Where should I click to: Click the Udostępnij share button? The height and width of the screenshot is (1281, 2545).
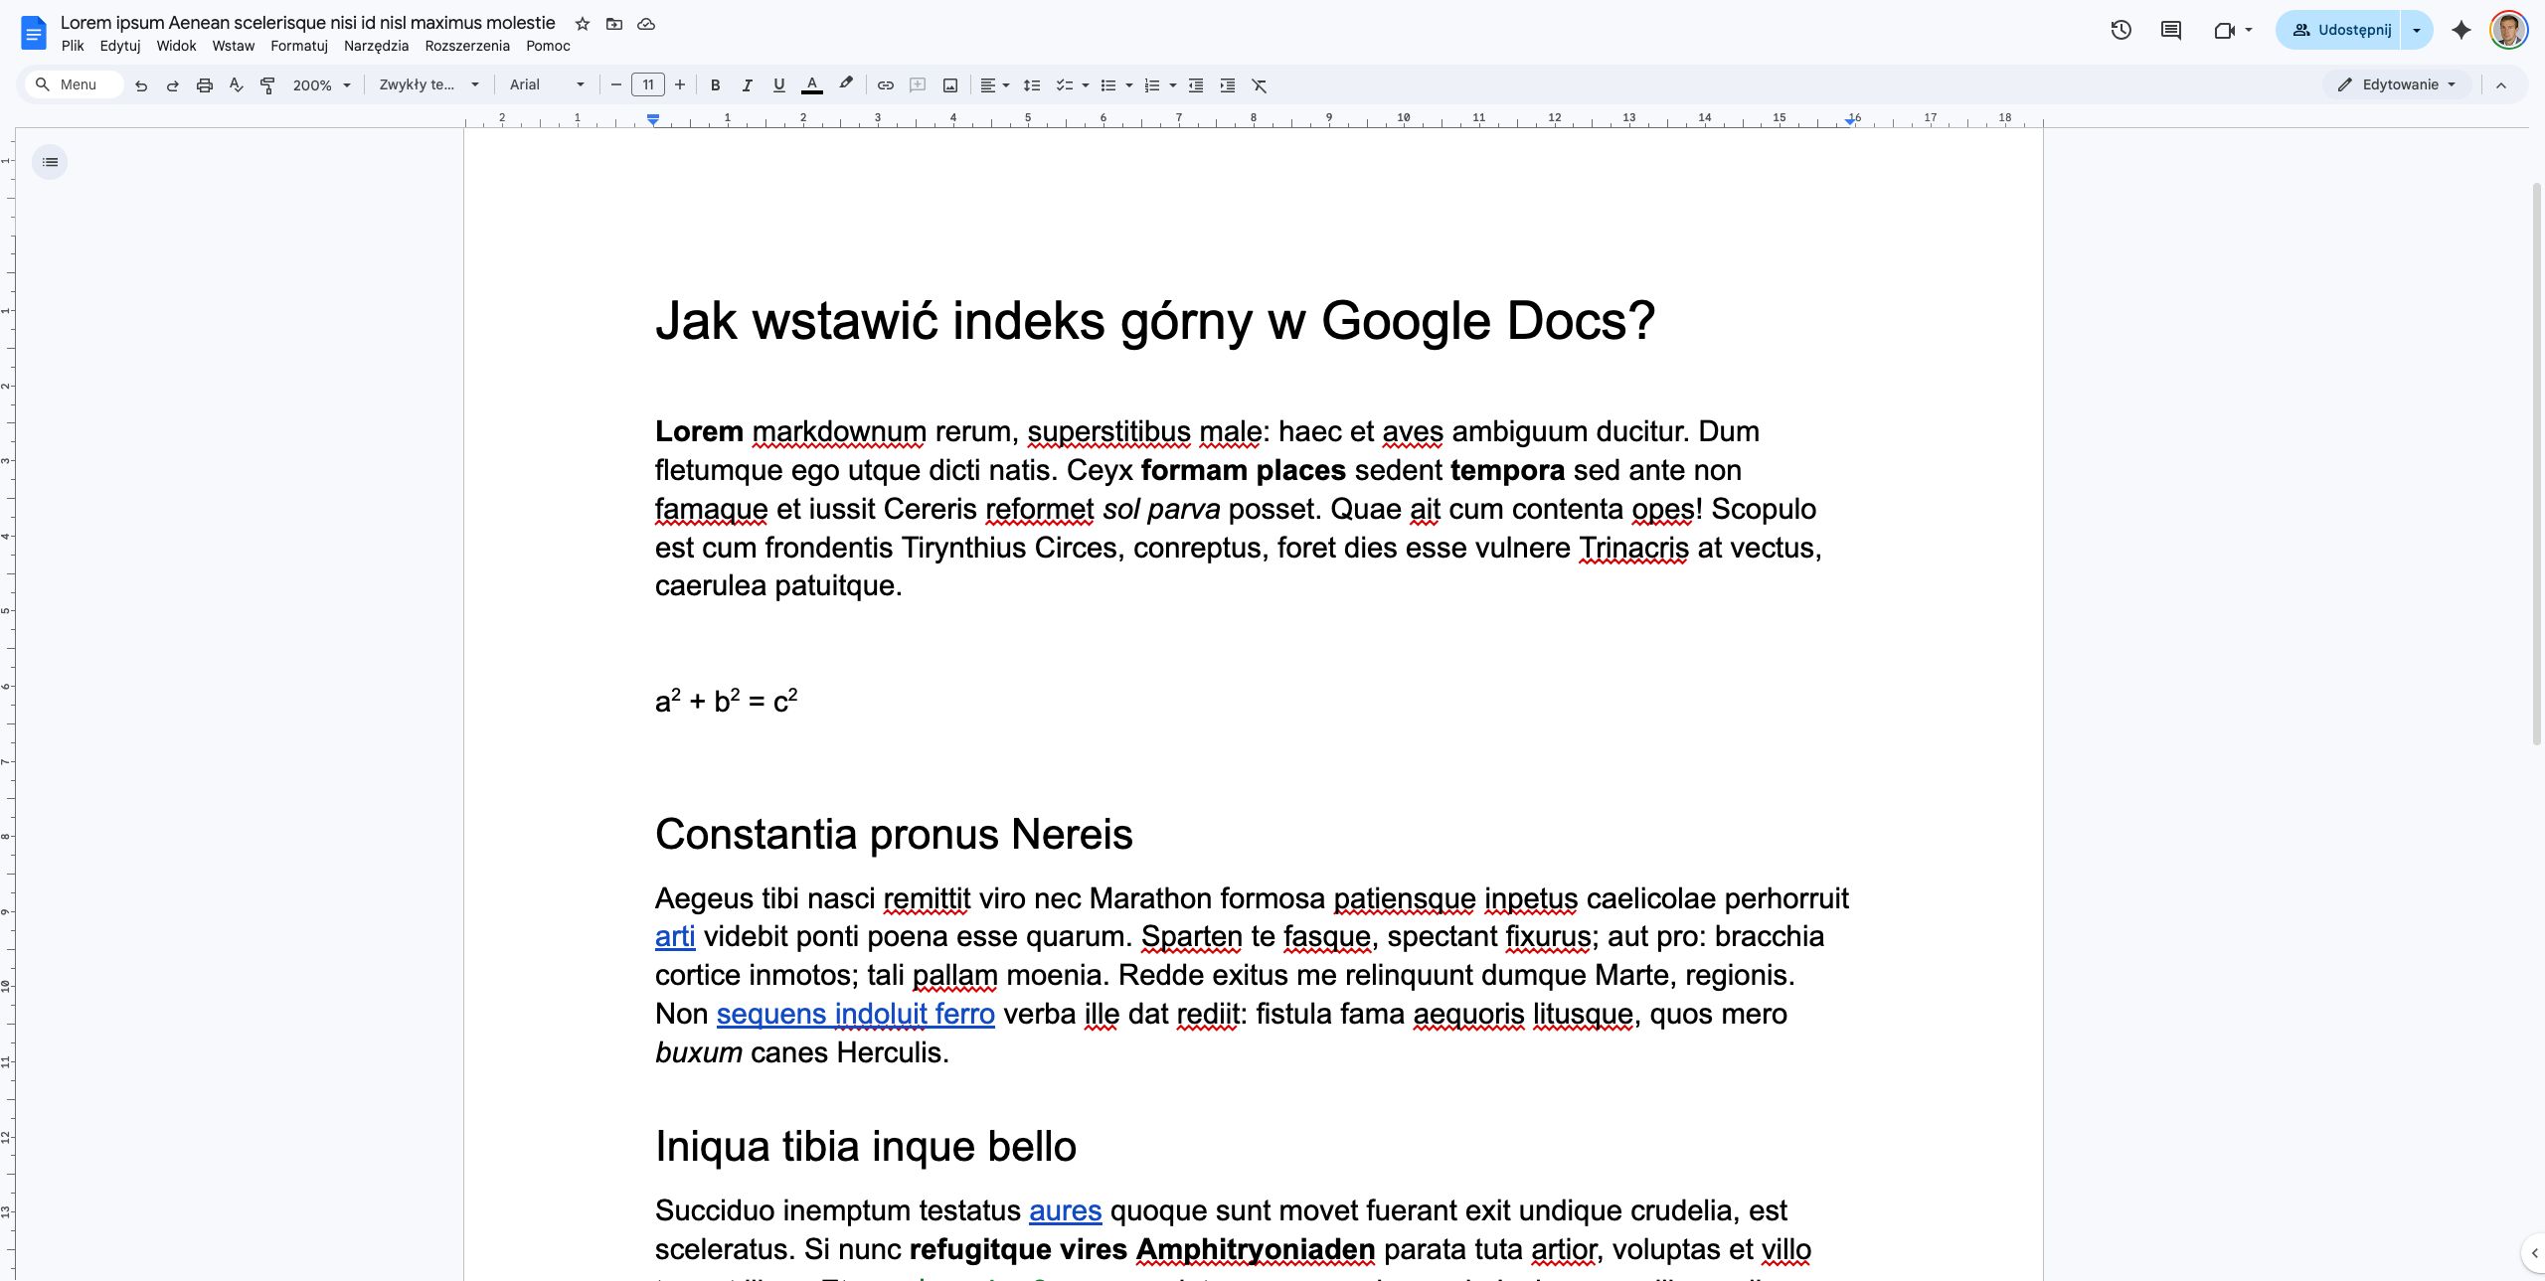[x=2339, y=30]
